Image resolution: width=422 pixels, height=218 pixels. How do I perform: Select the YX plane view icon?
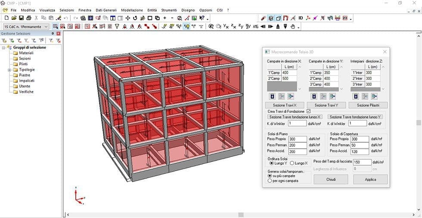tap(226, 27)
